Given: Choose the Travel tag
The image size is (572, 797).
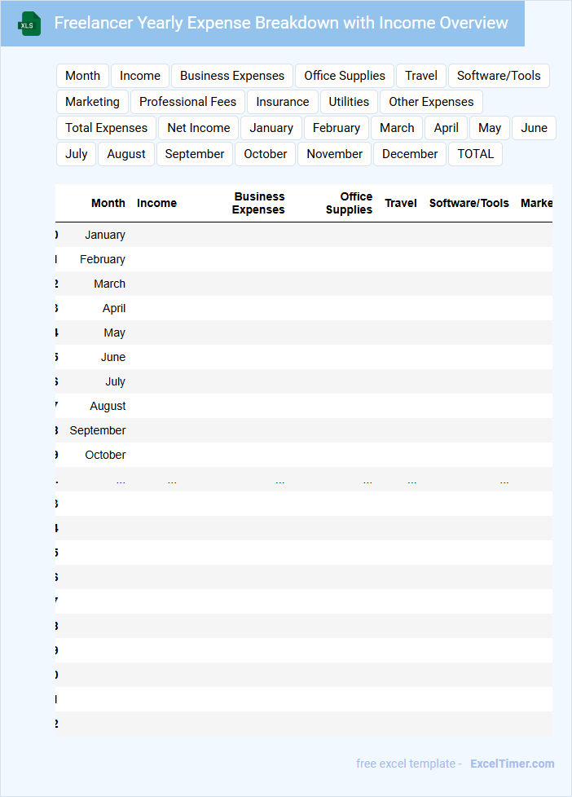Looking at the screenshot, I should click(421, 76).
